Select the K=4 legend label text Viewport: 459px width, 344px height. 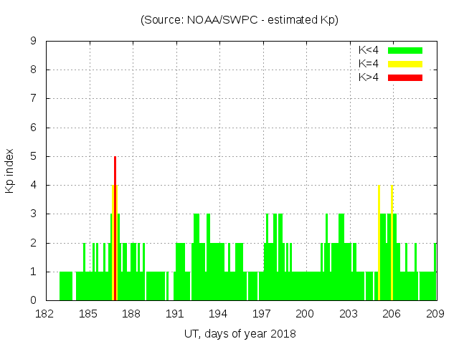click(369, 64)
